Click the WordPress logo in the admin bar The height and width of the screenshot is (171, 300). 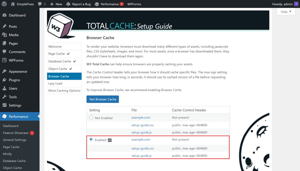coord(4,4)
